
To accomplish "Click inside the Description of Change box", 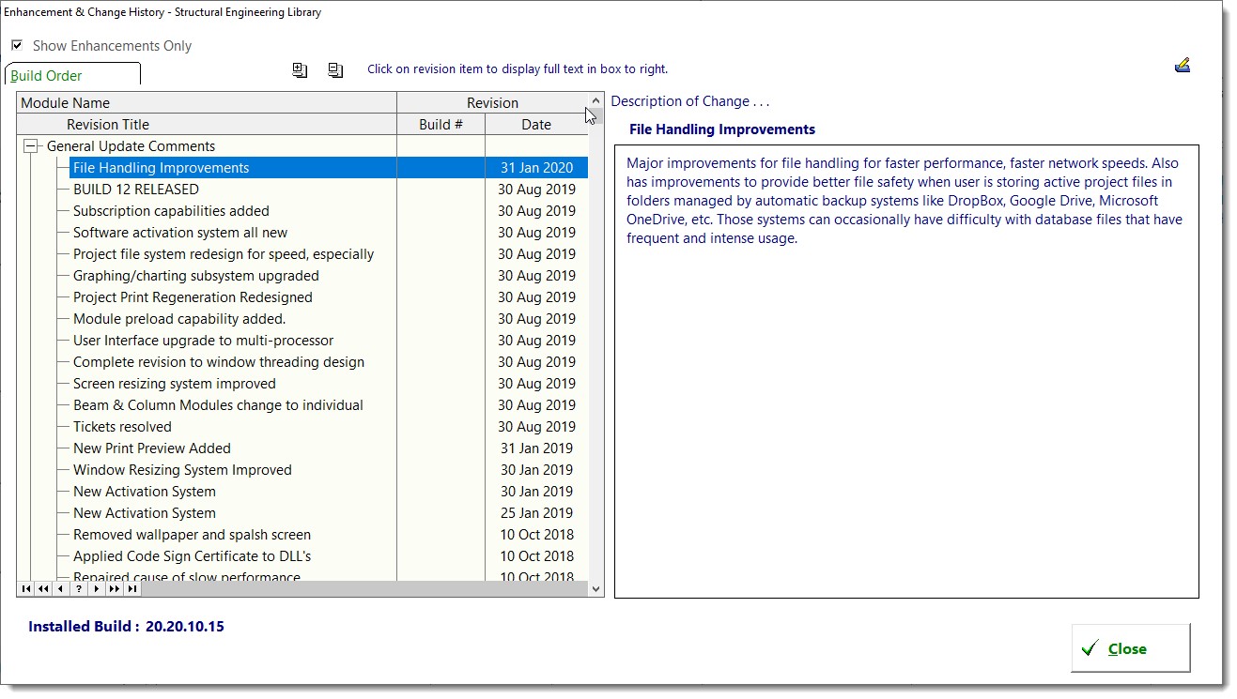I will 906,371.
